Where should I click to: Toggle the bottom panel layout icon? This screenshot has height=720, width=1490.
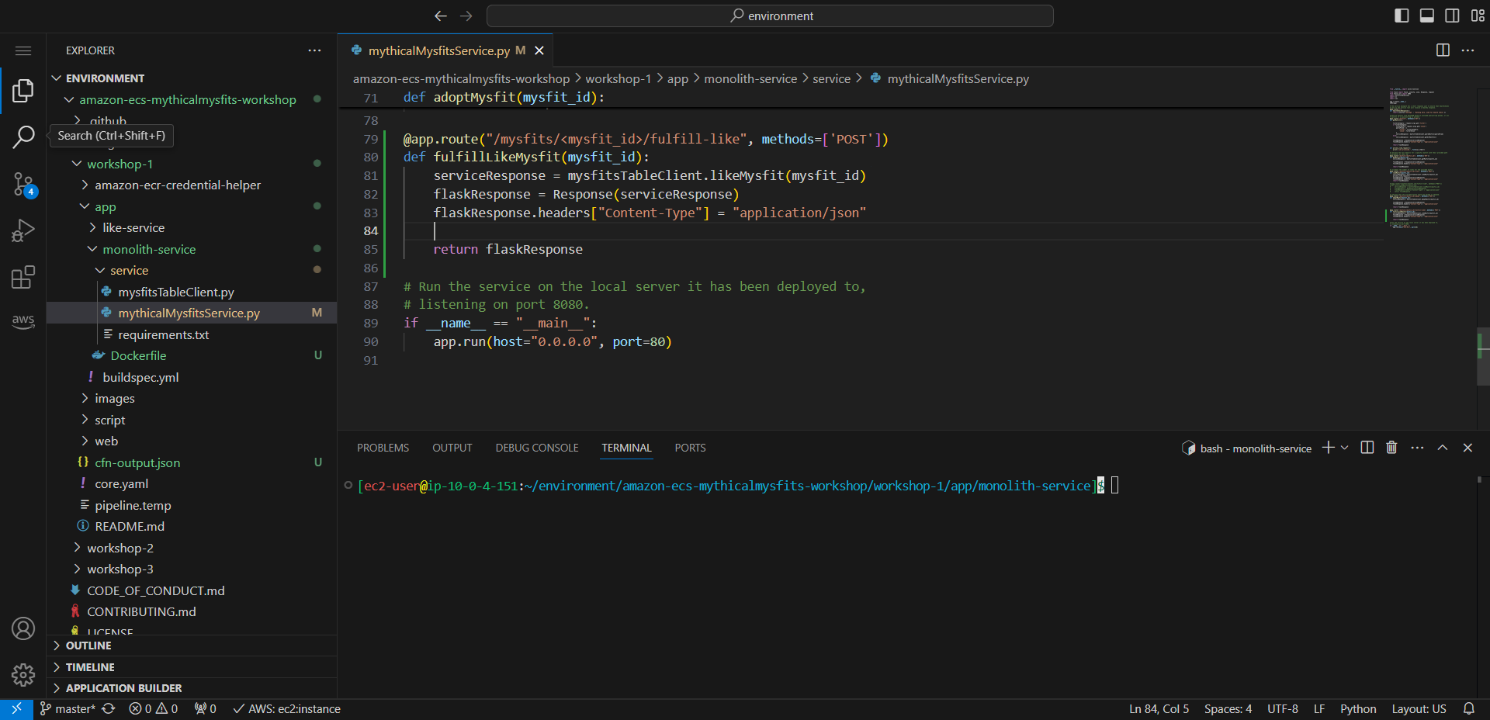pyautogui.click(x=1427, y=16)
